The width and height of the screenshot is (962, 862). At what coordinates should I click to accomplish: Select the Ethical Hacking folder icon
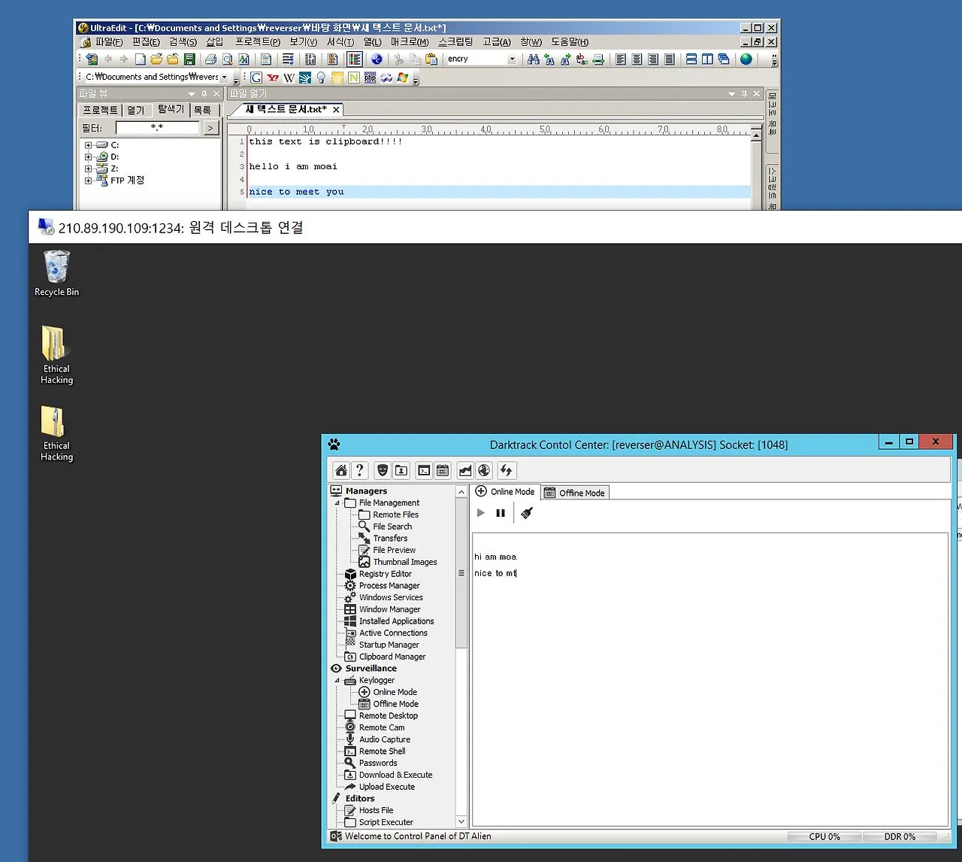coord(56,355)
